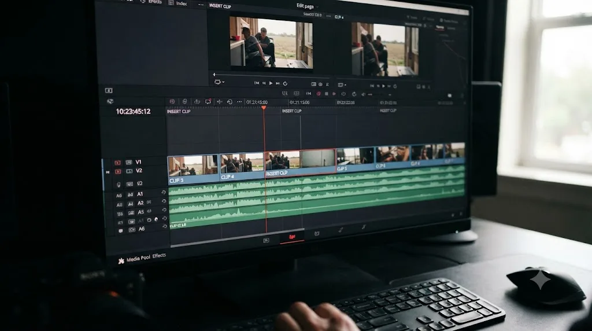This screenshot has height=331, width=592.
Task: Click the speech bubble icon beside A6
Action: 120,231
